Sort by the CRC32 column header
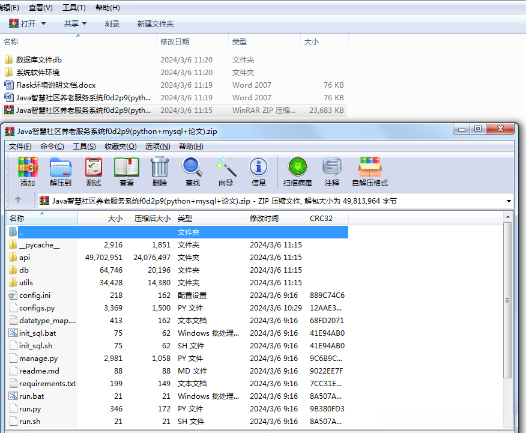526x433 pixels. [327, 219]
